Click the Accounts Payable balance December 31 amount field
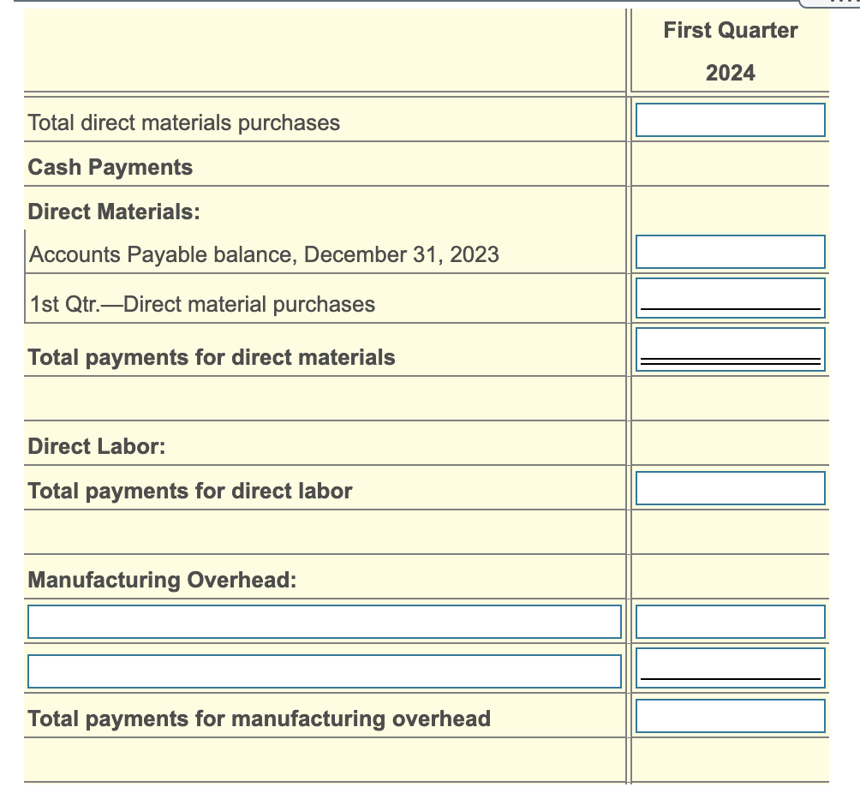 click(730, 252)
